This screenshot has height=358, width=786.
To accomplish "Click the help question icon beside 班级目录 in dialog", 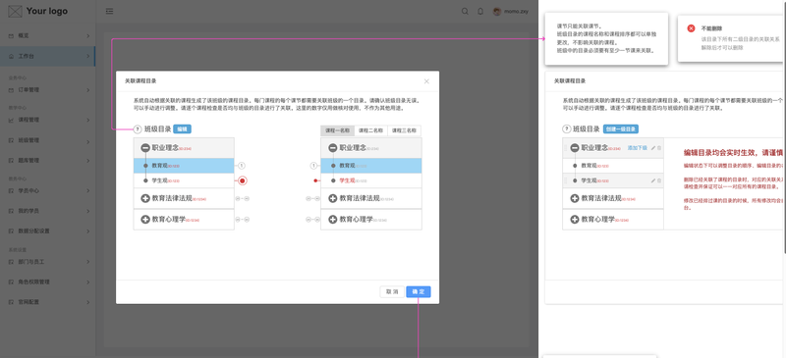I will 138,129.
